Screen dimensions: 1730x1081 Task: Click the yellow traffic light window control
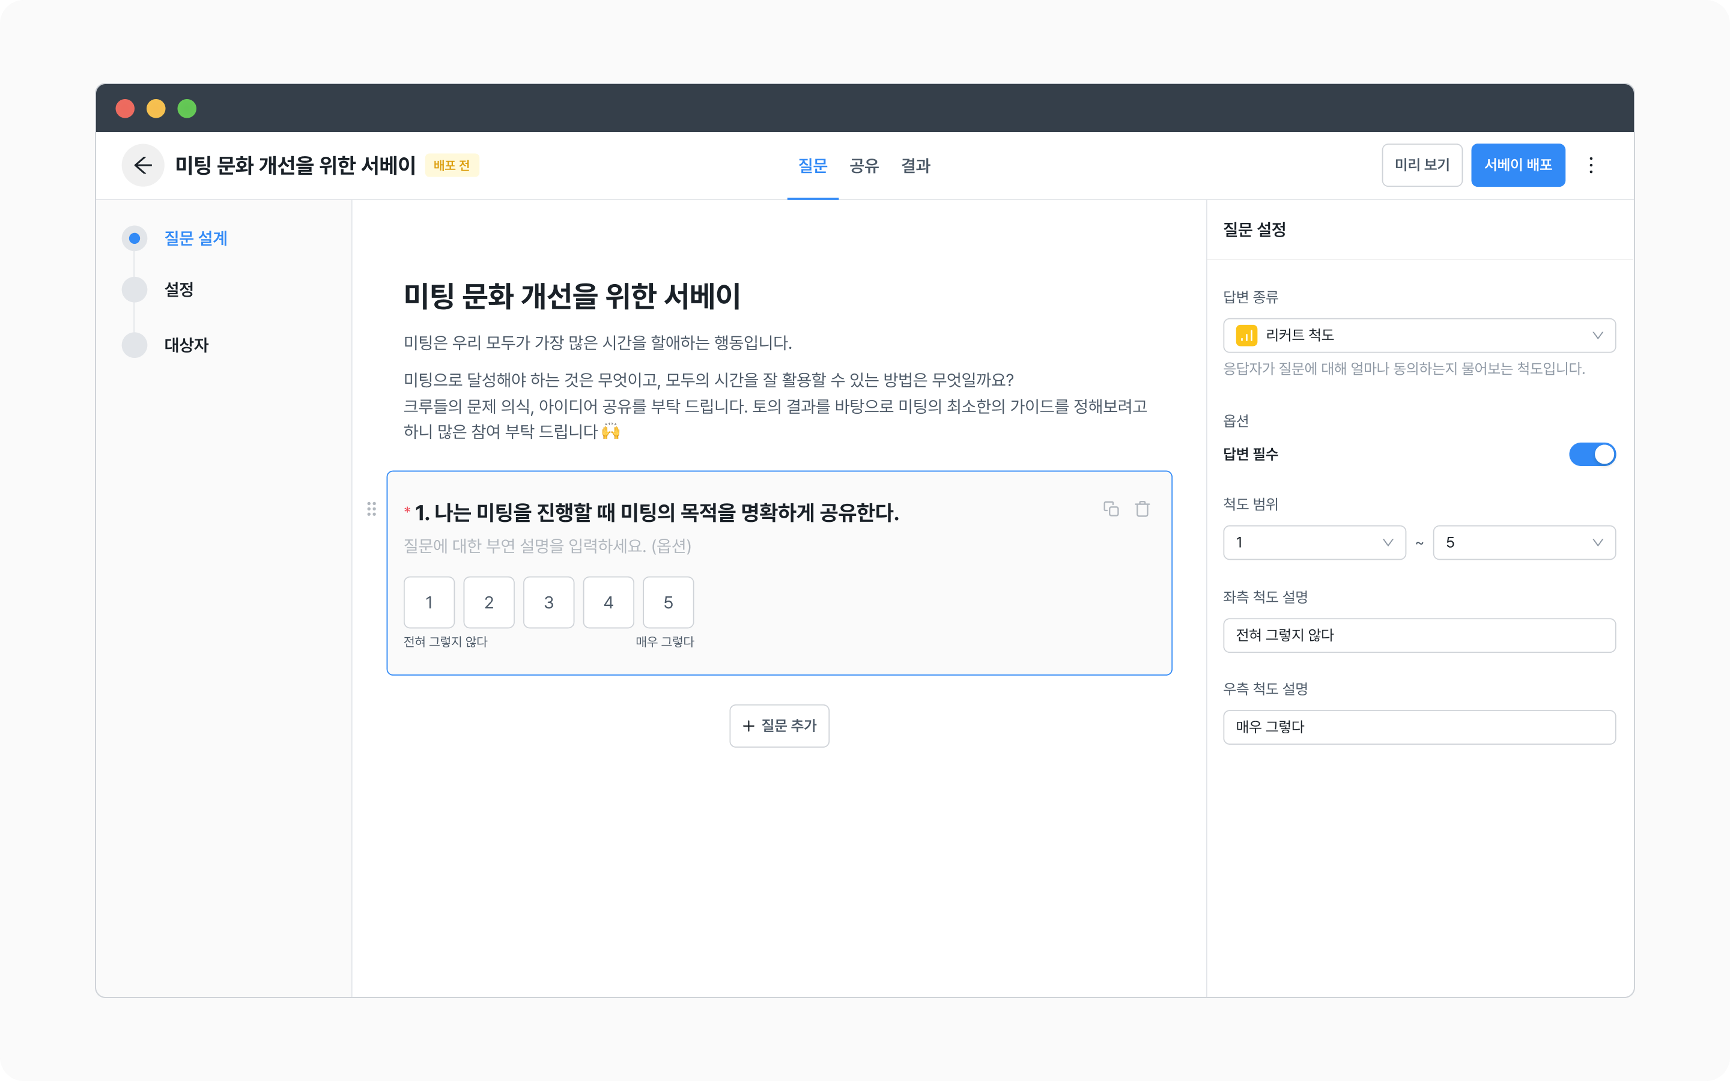pyautogui.click(x=157, y=107)
